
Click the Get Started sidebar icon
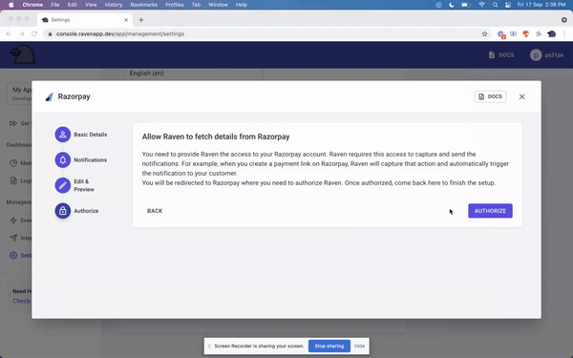point(13,123)
